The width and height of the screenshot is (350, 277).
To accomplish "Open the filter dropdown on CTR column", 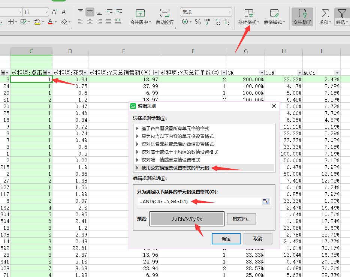I will pos(299,73).
